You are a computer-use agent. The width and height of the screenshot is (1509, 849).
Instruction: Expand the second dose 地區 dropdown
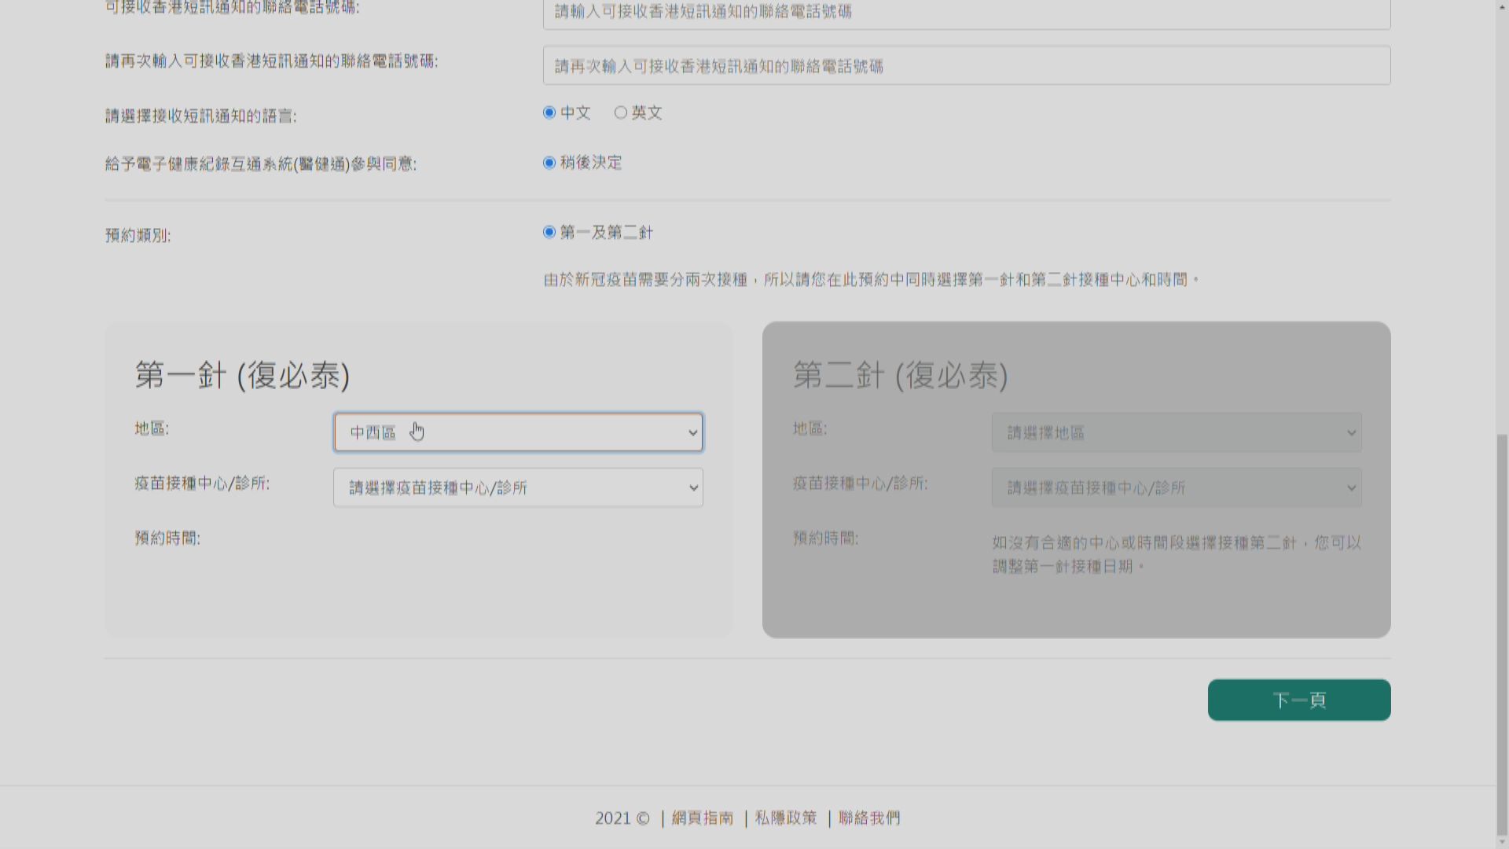pyautogui.click(x=1177, y=432)
